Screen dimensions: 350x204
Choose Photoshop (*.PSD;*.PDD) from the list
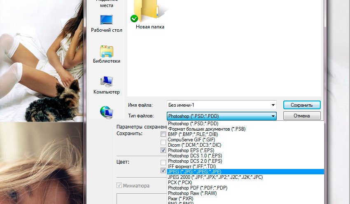[x=245, y=124]
